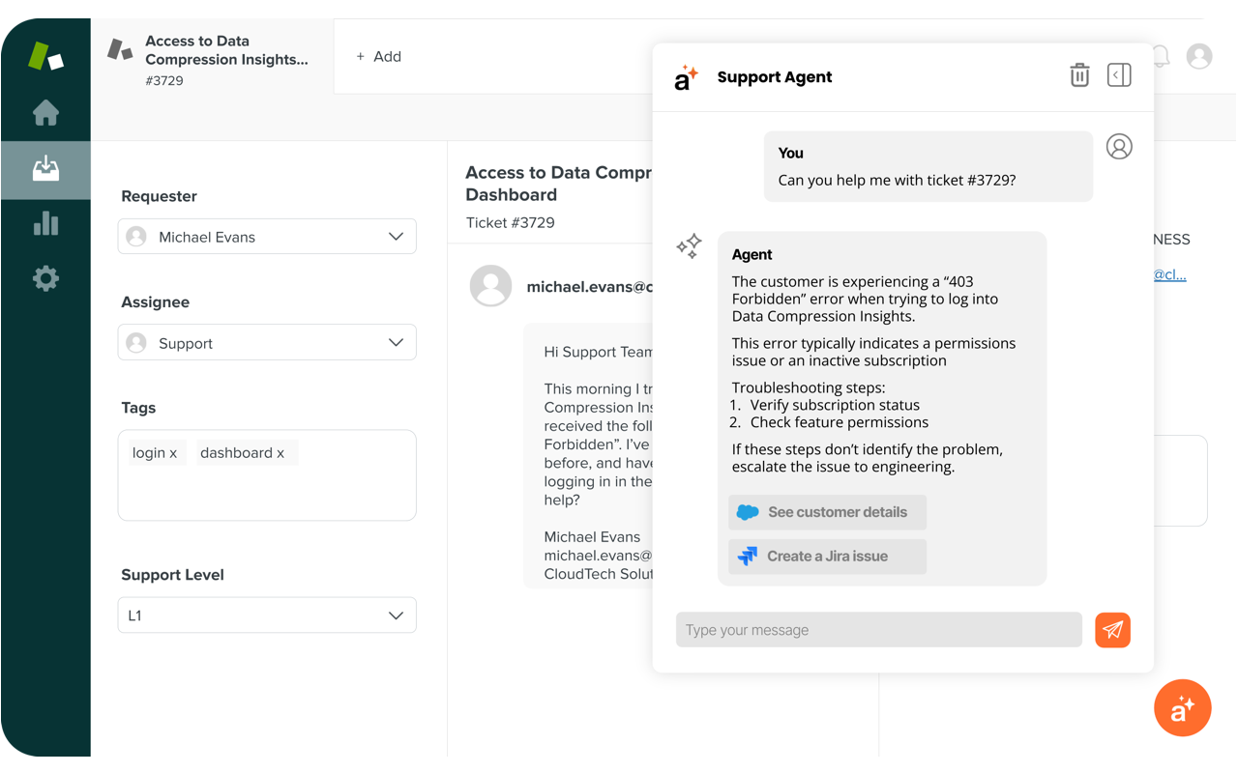The height and width of the screenshot is (773, 1238).
Task: Click the Support Agent panel title
Action: tap(775, 77)
